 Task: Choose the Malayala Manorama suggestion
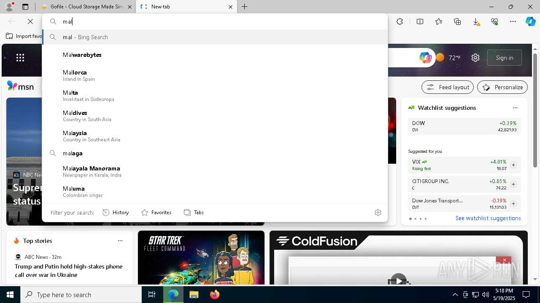point(215,171)
